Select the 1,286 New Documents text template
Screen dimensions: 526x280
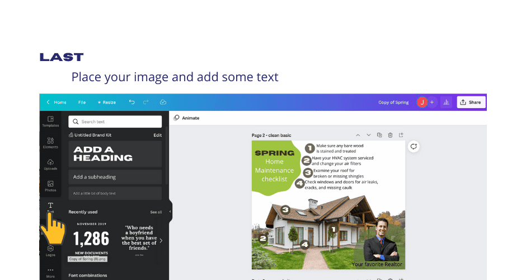[x=91, y=239]
